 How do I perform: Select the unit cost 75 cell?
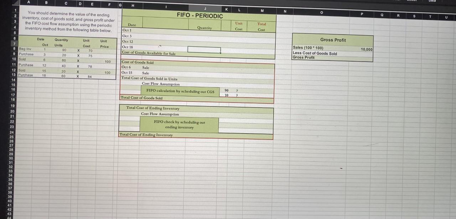point(90,56)
